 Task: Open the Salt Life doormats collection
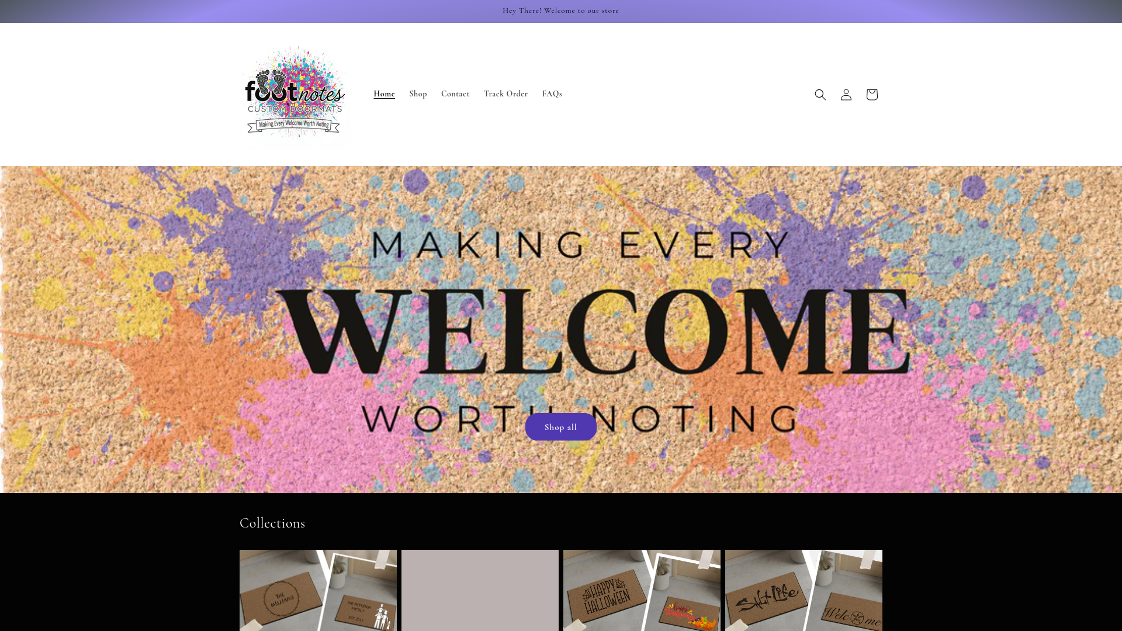pos(804,590)
